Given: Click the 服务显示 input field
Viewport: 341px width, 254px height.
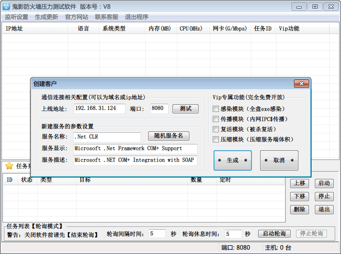Looking at the screenshot, I should click(x=135, y=149).
